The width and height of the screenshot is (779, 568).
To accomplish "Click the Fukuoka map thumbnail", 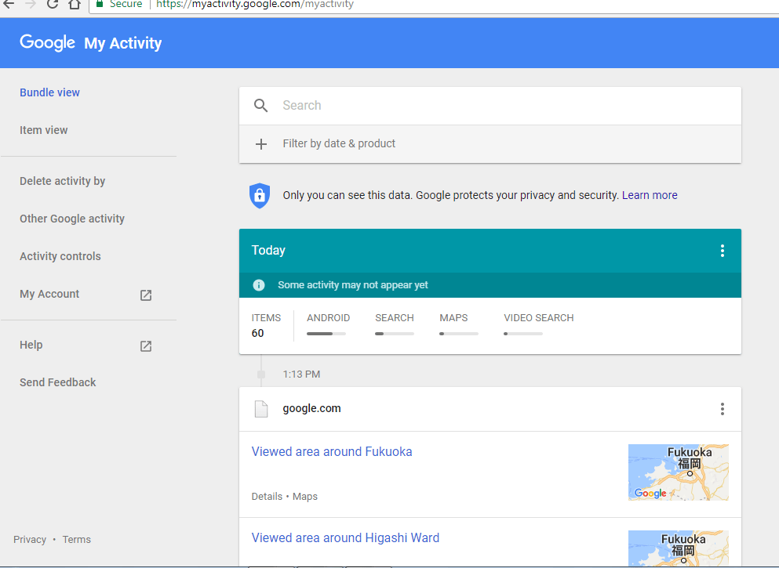I will tap(678, 472).
